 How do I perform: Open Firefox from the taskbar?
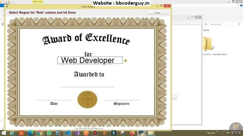[x=132, y=133]
